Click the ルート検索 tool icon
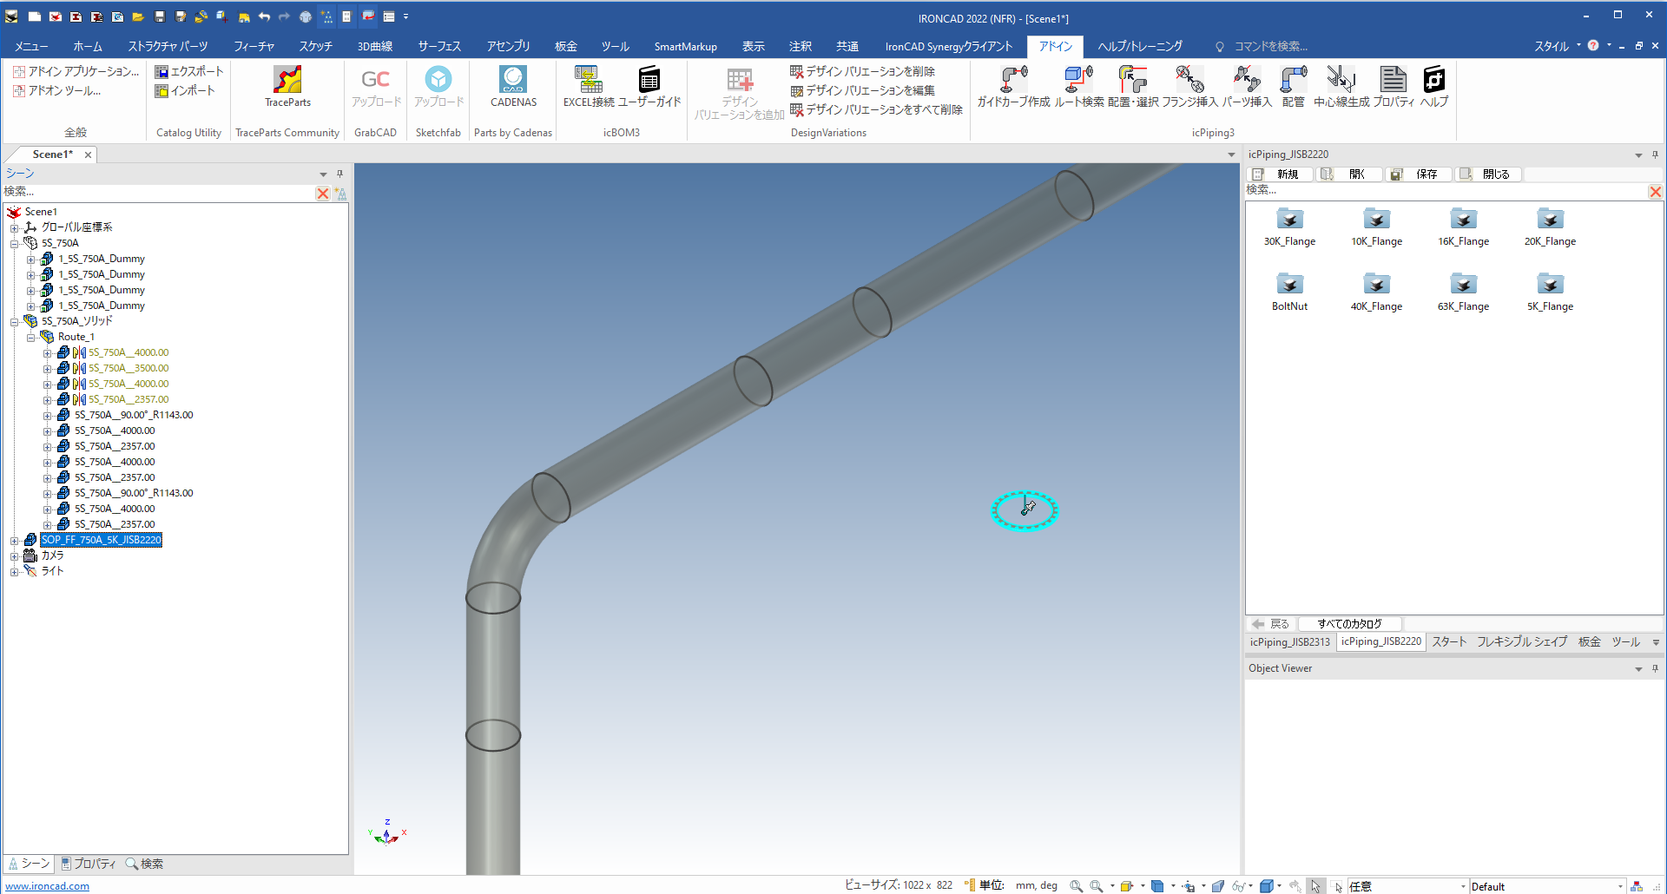This screenshot has width=1667, height=894. tap(1078, 80)
